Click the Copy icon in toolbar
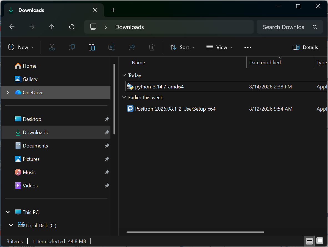Image resolution: width=328 pixels, height=247 pixels. coord(72,47)
